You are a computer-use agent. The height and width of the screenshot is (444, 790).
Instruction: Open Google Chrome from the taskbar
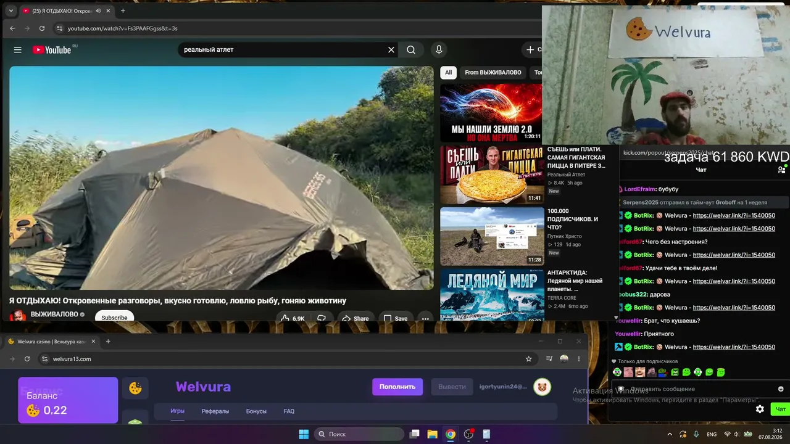[451, 434]
